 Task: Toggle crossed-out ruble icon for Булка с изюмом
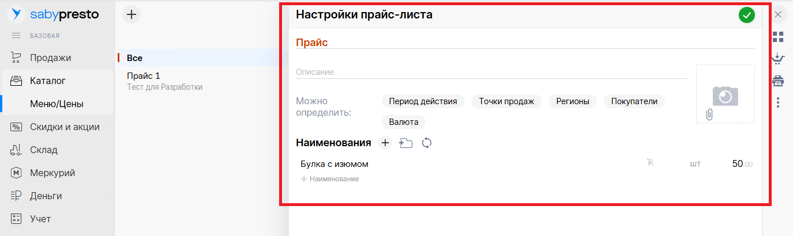pos(651,164)
